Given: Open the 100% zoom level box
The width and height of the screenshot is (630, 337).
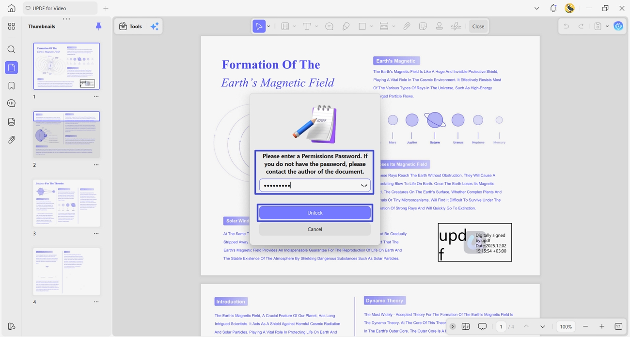Looking at the screenshot, I should coord(566,326).
